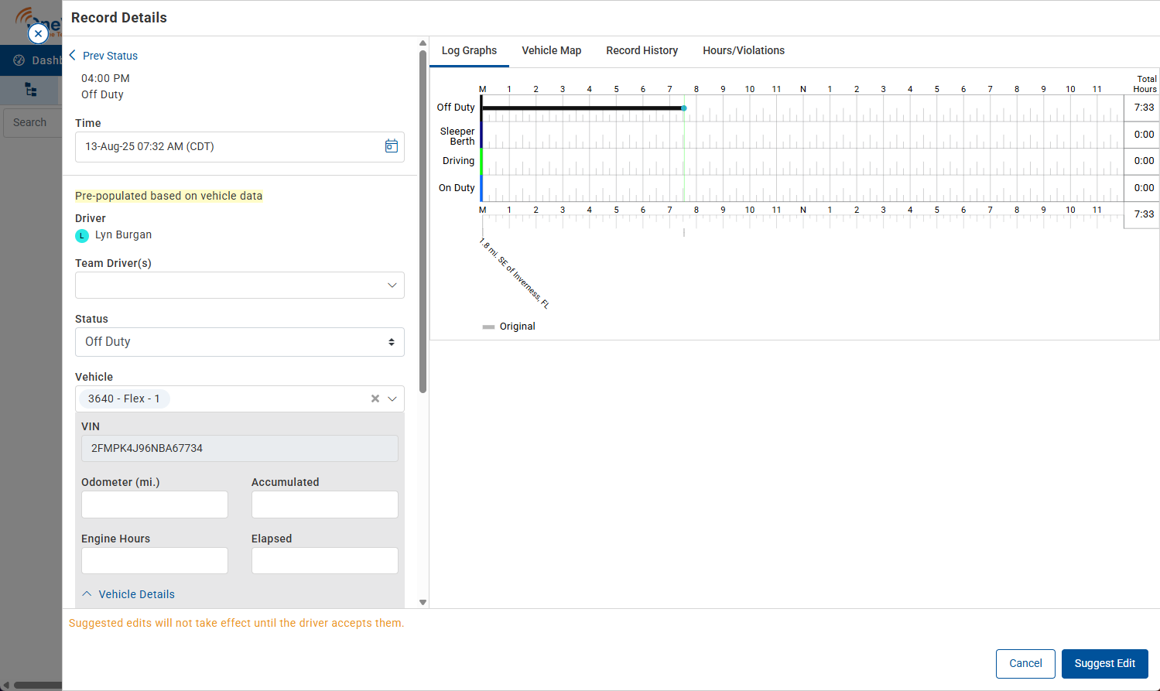
Task: Click the Accumulated input field
Action: pyautogui.click(x=325, y=505)
